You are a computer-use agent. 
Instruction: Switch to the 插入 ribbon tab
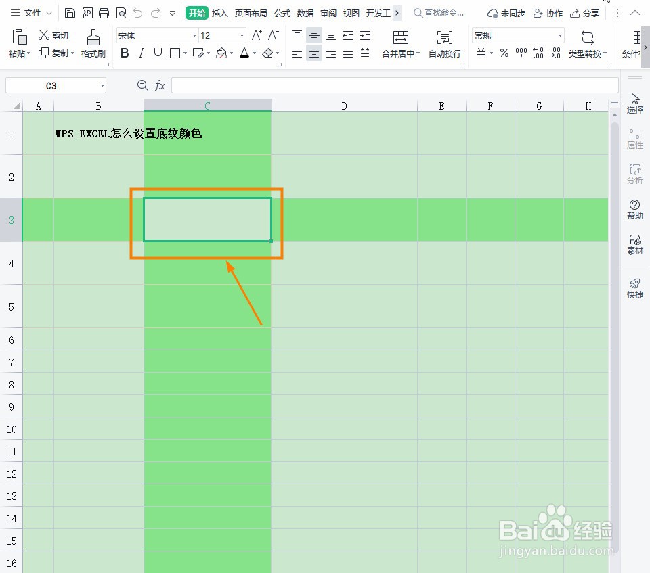[x=220, y=12]
